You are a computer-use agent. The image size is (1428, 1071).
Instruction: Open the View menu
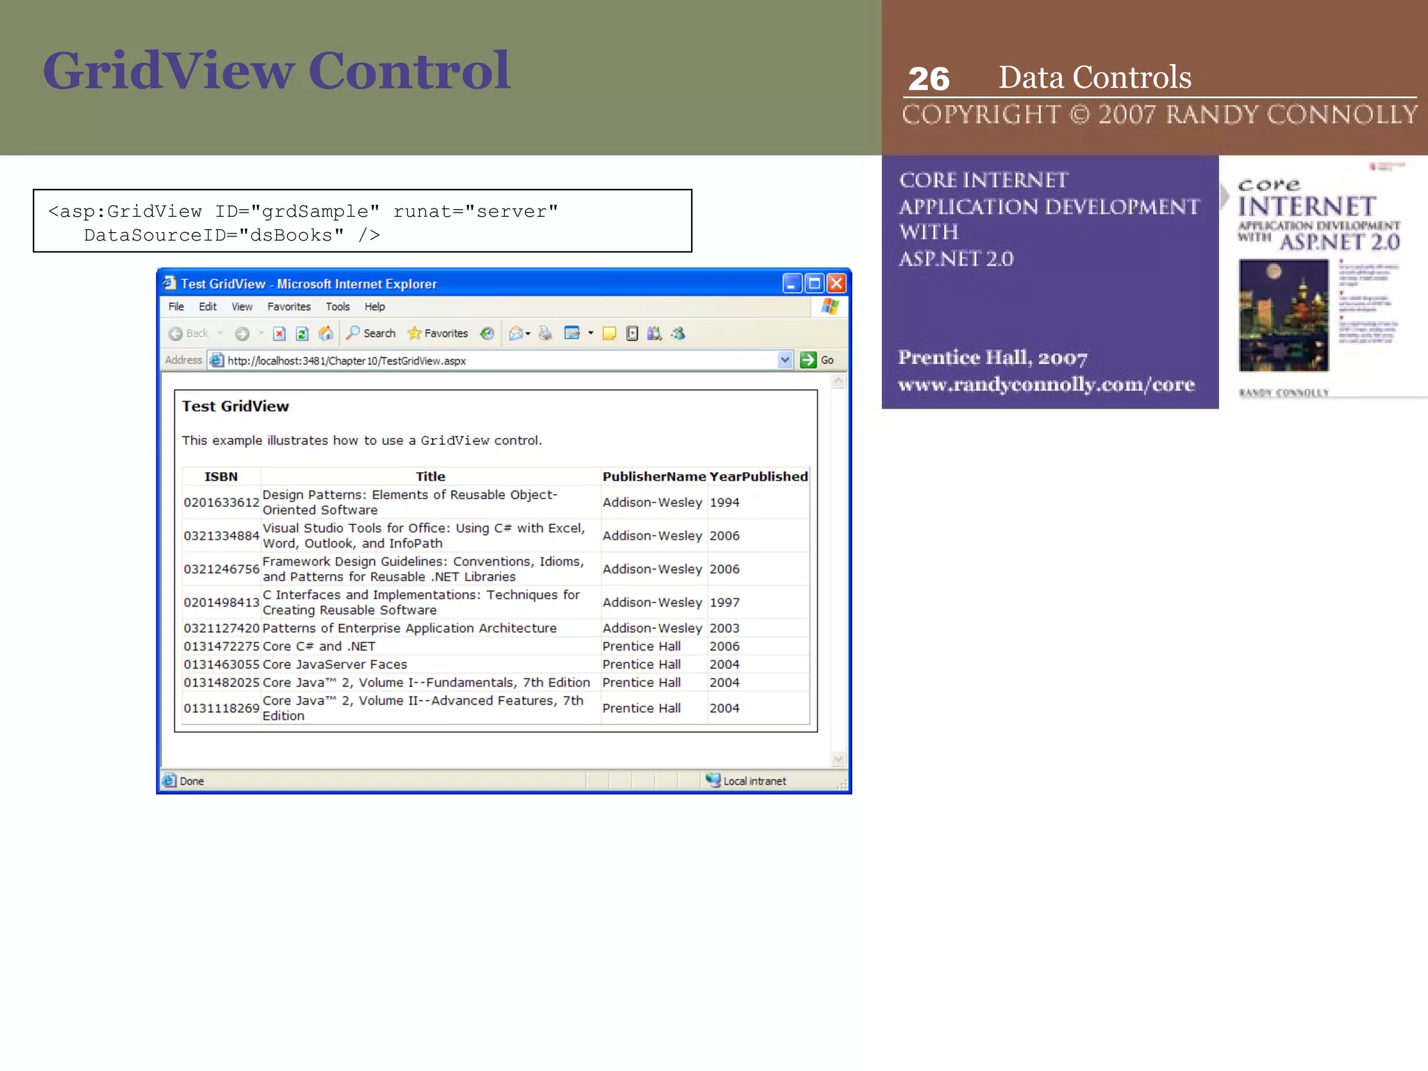pos(242,307)
